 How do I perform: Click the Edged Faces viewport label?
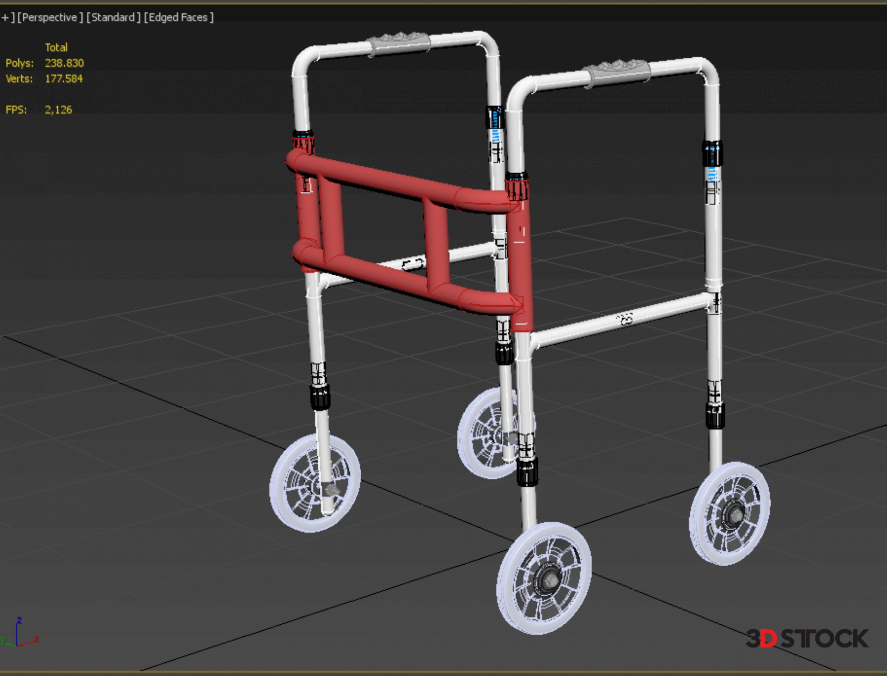(178, 18)
